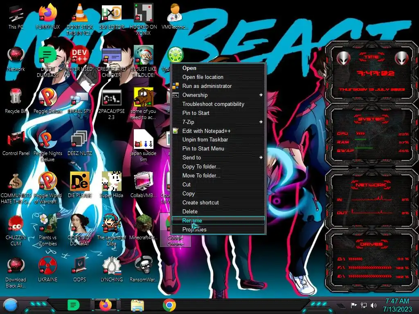Launch the FURRY FUX Firefox shortcut

pos(47,16)
